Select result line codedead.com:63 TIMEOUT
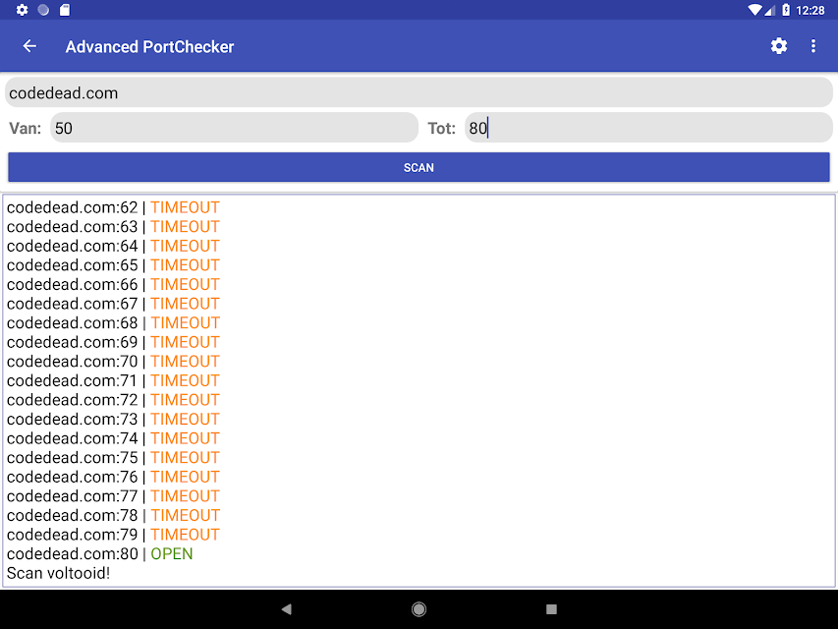The height and width of the screenshot is (629, 838). [113, 227]
